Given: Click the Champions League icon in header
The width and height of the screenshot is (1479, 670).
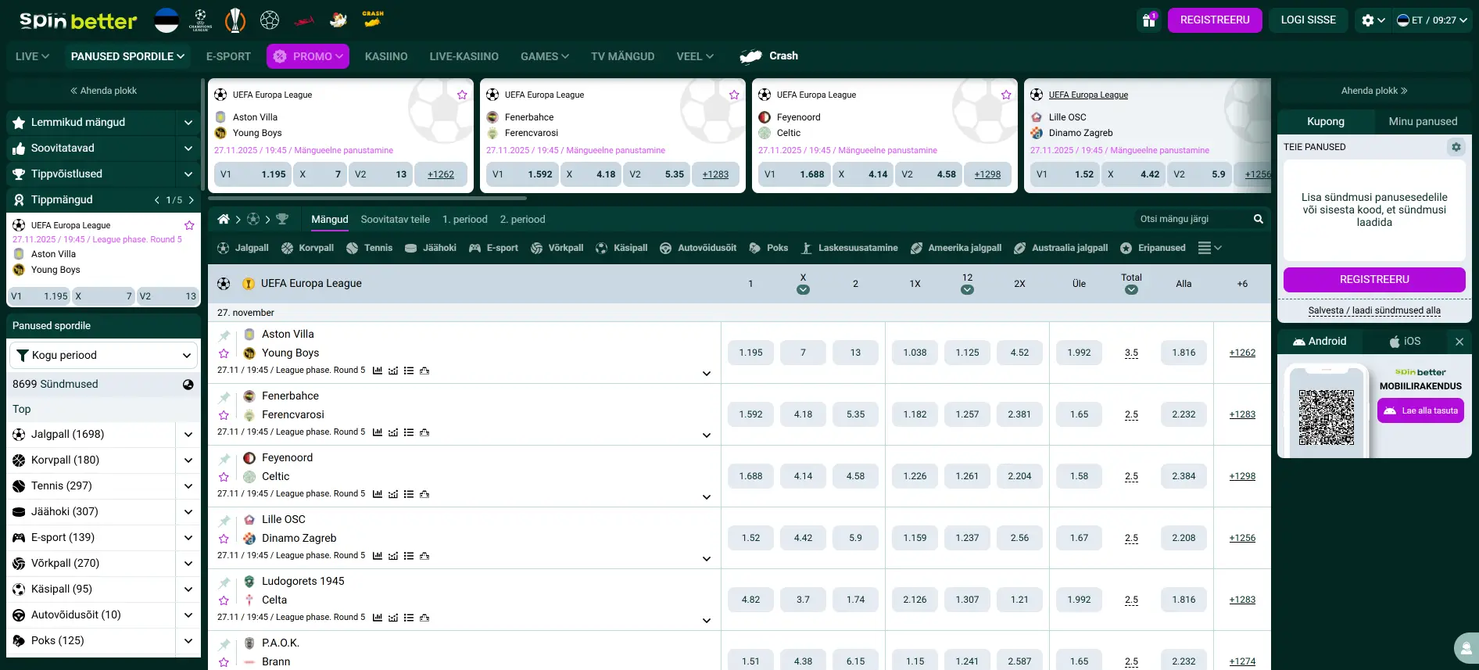Looking at the screenshot, I should coord(201,20).
